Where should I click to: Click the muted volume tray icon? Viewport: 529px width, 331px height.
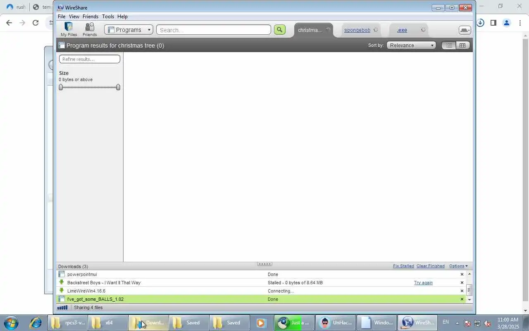(488, 323)
